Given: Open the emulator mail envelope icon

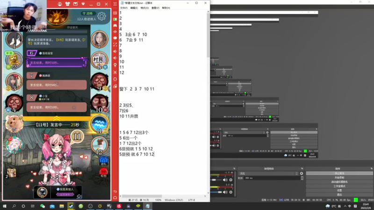Looking at the screenshot, I should tap(75, 4).
